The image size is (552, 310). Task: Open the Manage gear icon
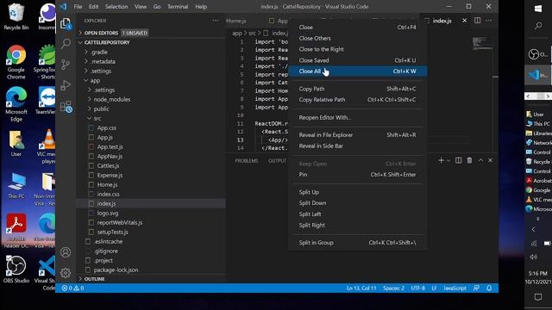(x=66, y=273)
